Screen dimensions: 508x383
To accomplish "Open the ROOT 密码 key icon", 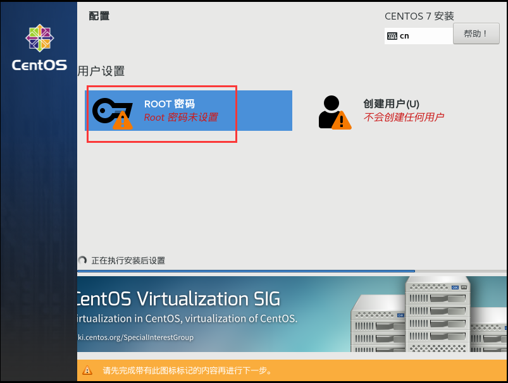I will tap(112, 113).
